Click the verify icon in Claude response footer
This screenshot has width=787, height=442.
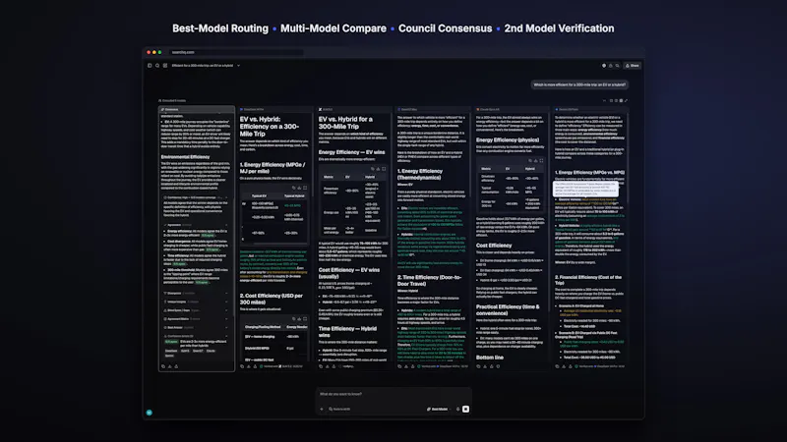coord(498,366)
